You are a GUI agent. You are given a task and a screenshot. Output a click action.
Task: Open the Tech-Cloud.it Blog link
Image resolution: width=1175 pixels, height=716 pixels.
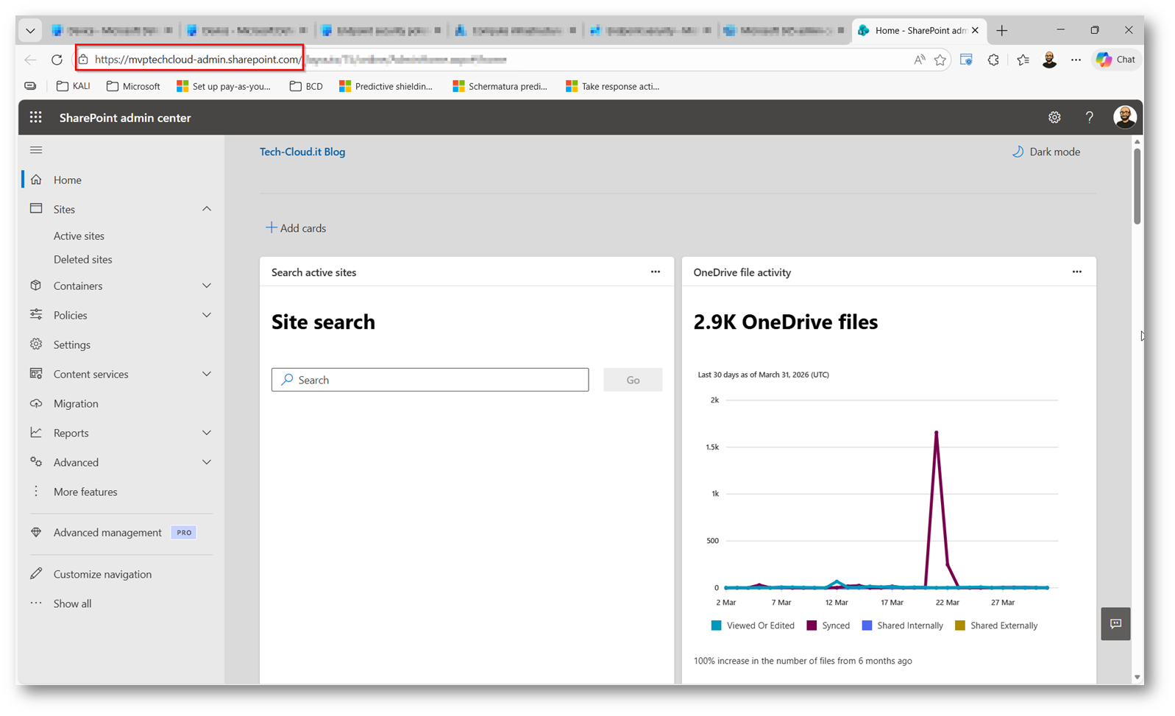pos(302,152)
